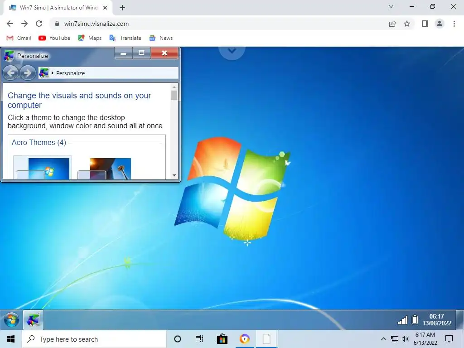Open the Chrome profile avatar
Image resolution: width=464 pixels, height=348 pixels.
440,24
